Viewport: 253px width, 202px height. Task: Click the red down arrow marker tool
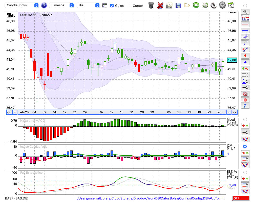click(x=245, y=56)
